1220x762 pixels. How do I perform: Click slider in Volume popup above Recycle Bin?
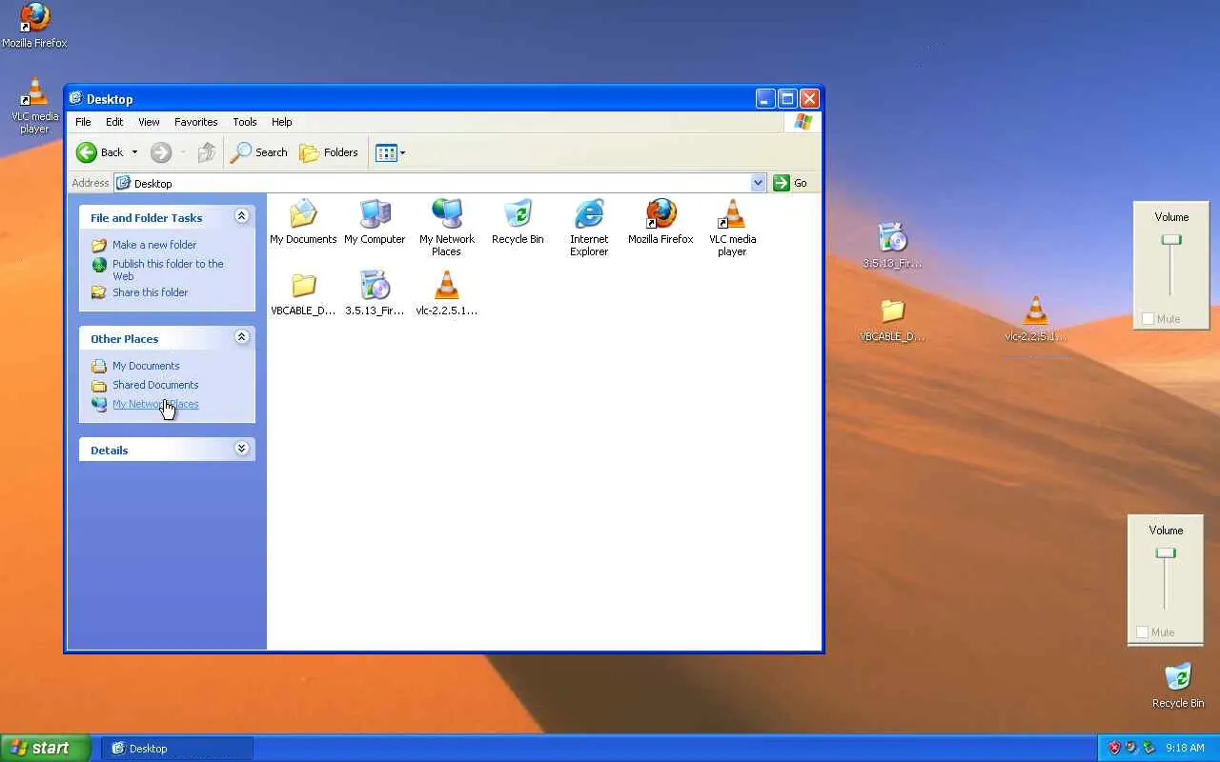click(x=1166, y=553)
